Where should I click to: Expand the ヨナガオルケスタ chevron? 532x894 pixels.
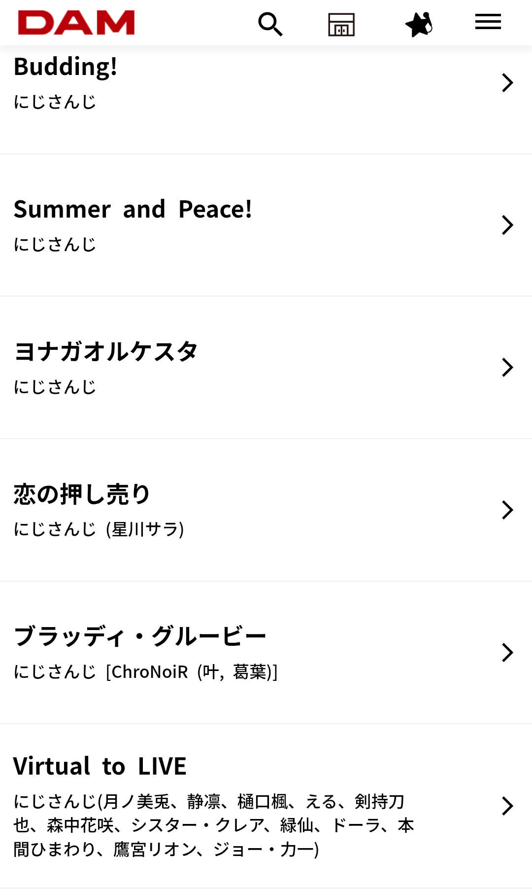pyautogui.click(x=507, y=368)
